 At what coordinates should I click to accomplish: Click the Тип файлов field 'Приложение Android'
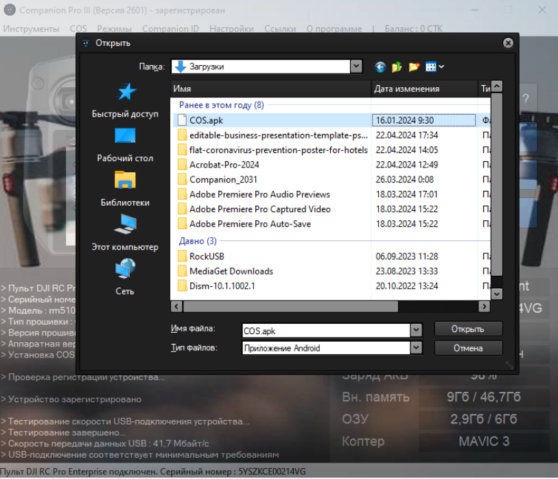(x=325, y=348)
